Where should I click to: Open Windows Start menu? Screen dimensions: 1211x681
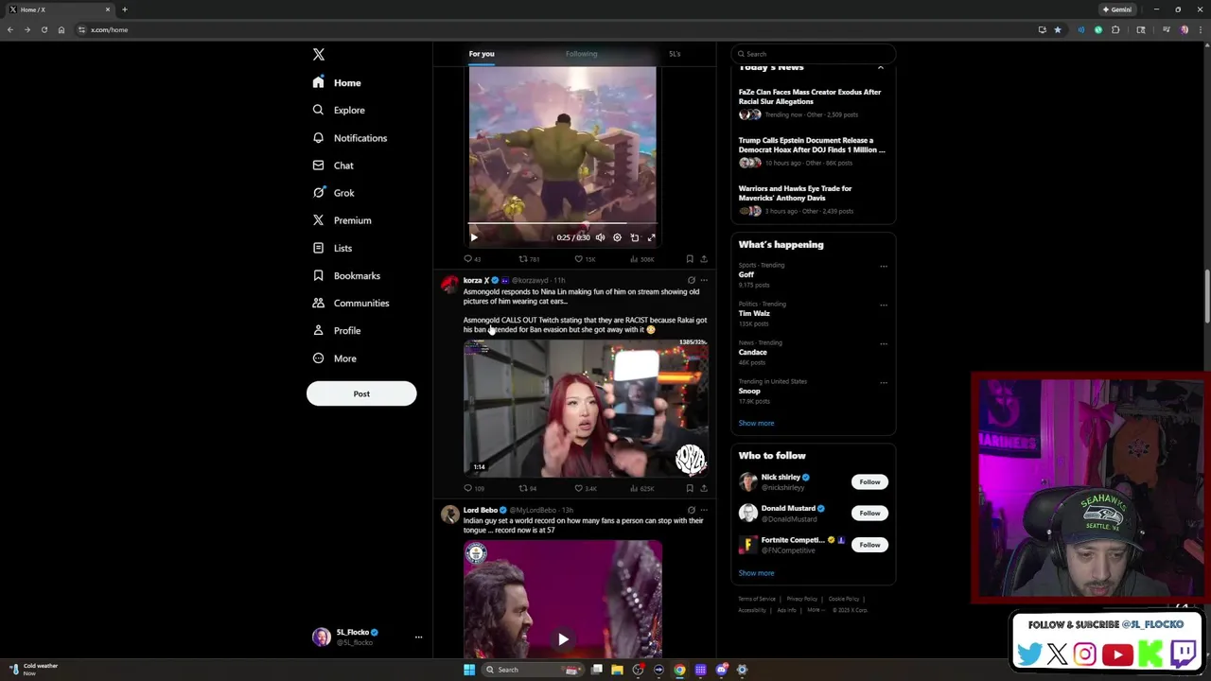tap(469, 670)
